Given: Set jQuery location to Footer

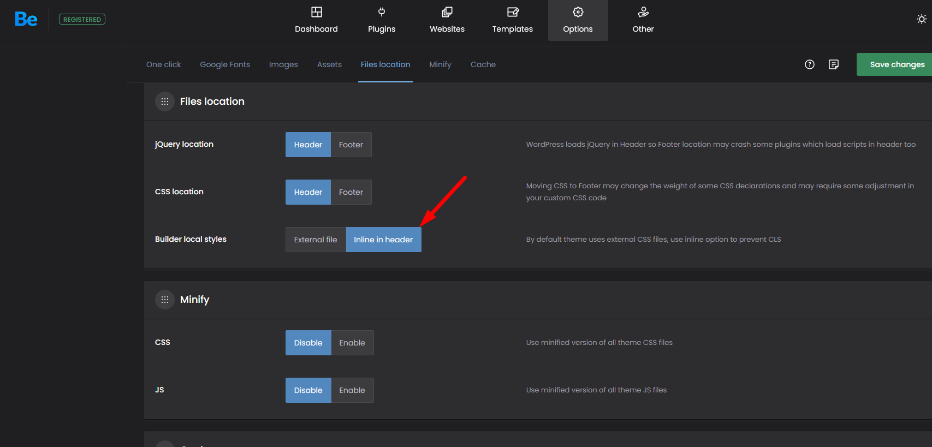Looking at the screenshot, I should [351, 145].
